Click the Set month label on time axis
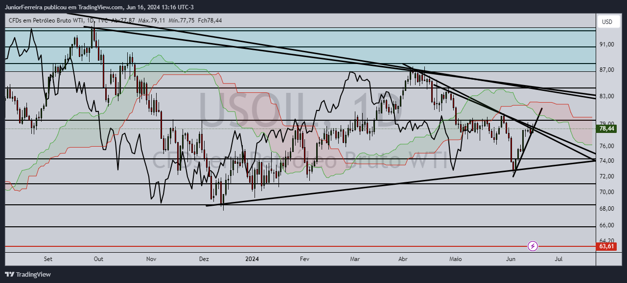 pos(48,259)
